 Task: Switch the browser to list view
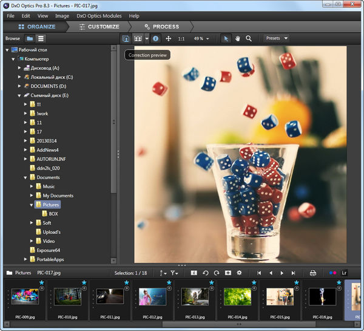[x=41, y=38]
